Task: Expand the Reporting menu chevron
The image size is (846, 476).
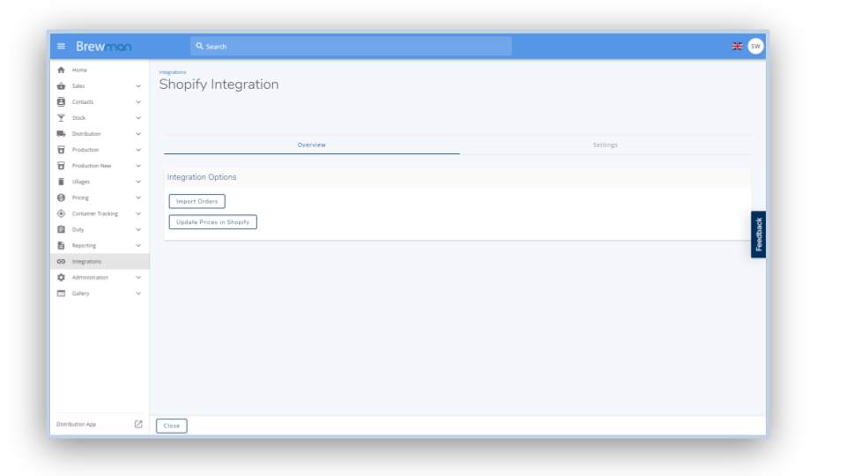Action: (x=138, y=246)
